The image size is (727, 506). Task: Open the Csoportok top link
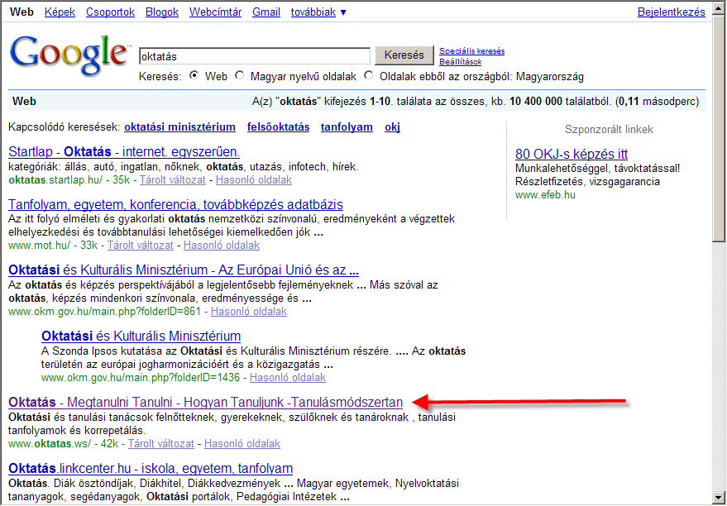(x=110, y=12)
